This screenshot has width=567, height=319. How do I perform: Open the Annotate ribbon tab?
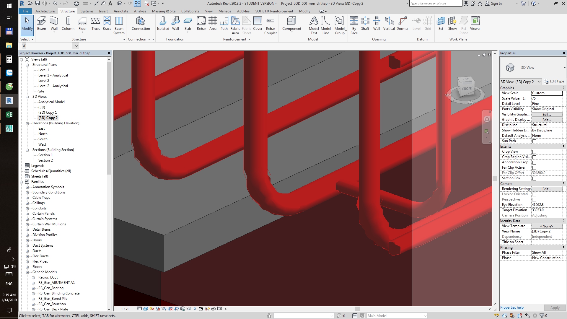point(121,11)
